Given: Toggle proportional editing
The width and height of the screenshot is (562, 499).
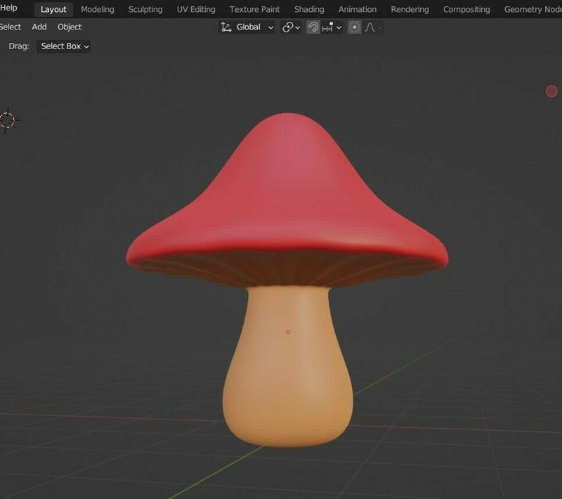Looking at the screenshot, I should pyautogui.click(x=355, y=27).
